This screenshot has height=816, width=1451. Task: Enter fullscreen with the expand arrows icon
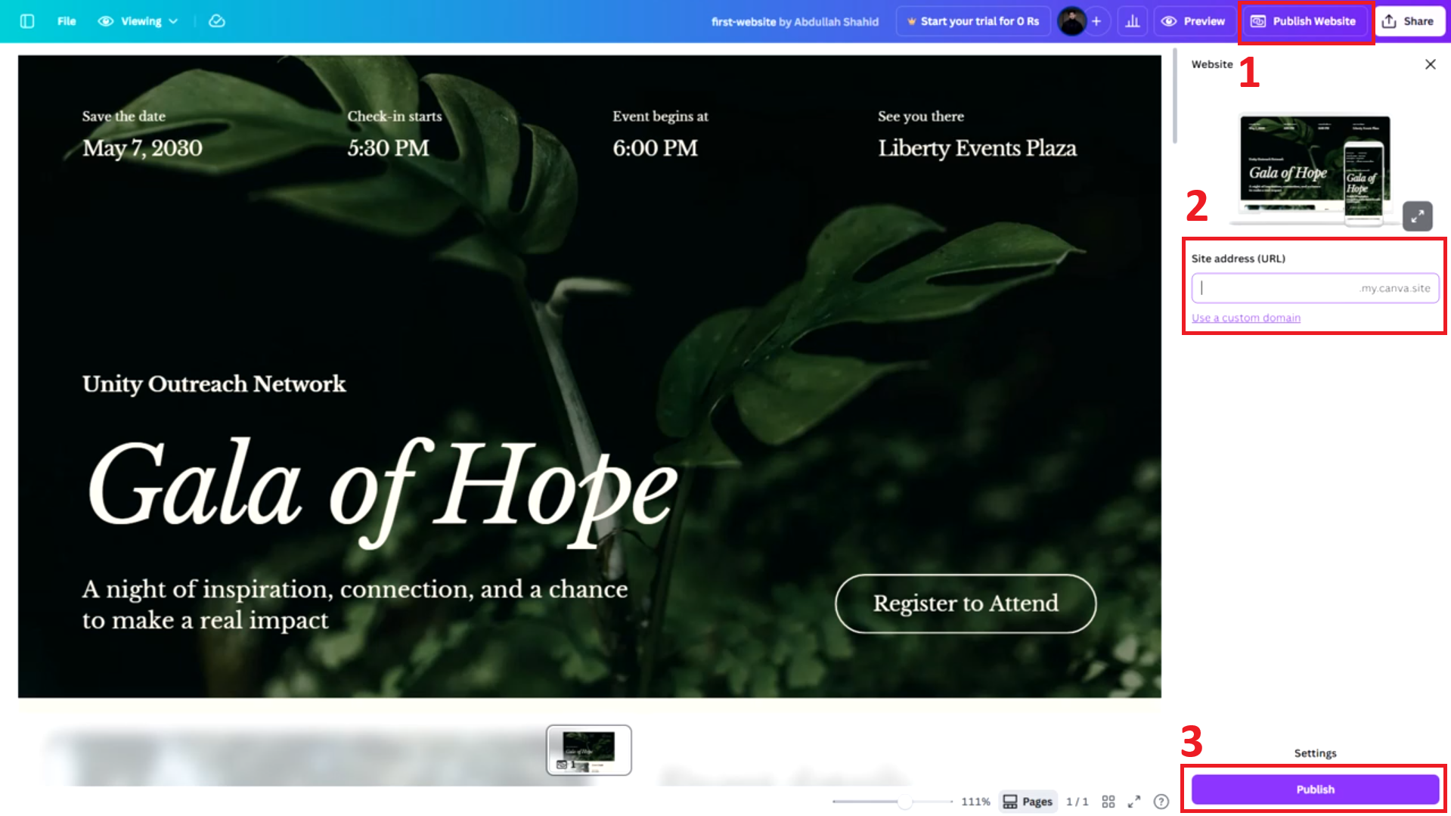pos(1133,801)
